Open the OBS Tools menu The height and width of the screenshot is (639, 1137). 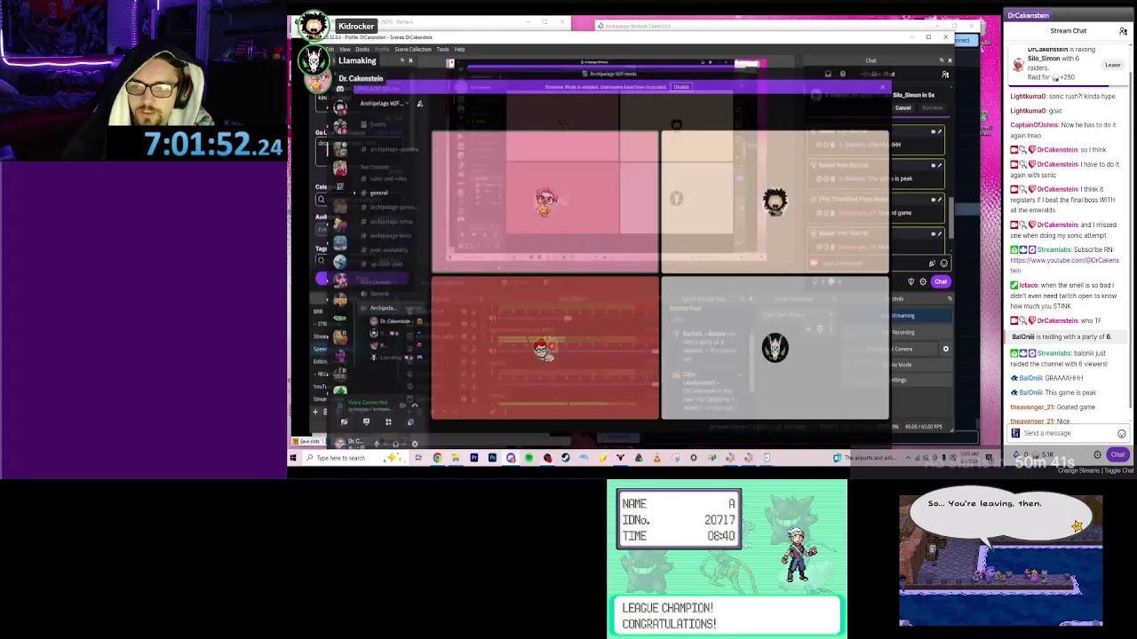click(x=442, y=49)
